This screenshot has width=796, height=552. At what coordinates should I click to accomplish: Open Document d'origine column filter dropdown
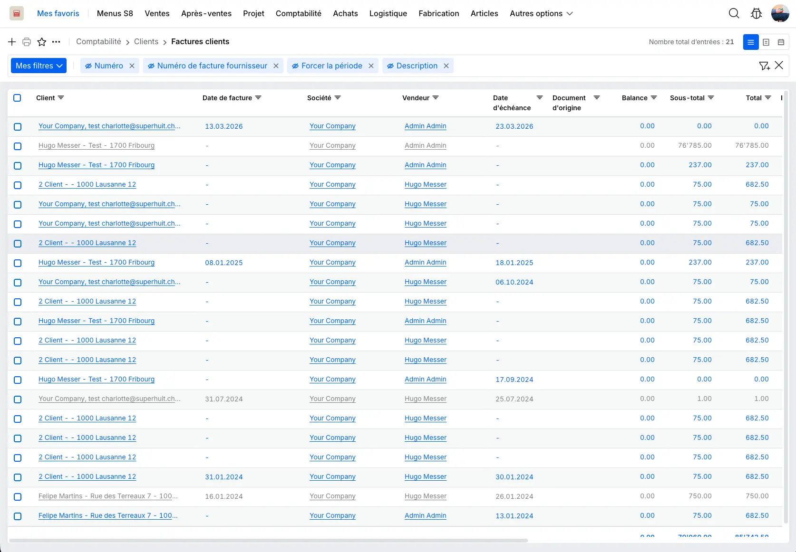coord(597,98)
